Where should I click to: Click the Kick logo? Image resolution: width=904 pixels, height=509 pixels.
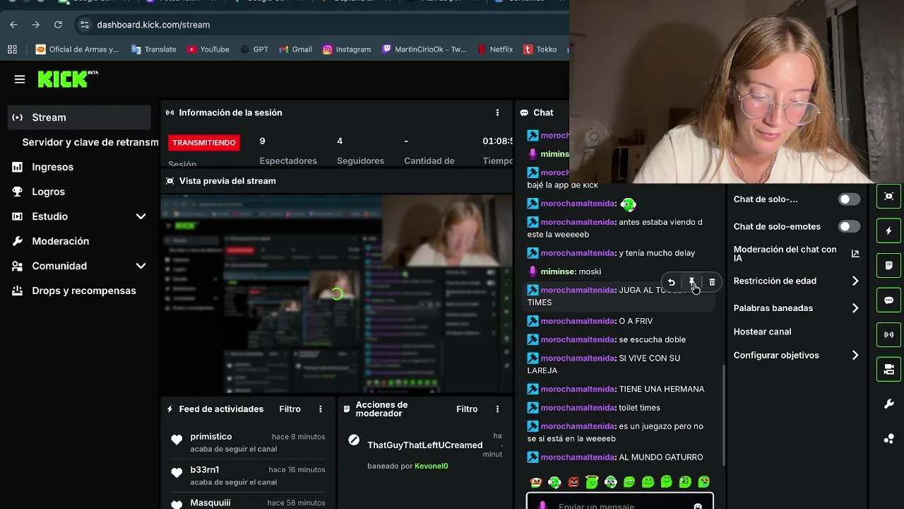point(68,79)
